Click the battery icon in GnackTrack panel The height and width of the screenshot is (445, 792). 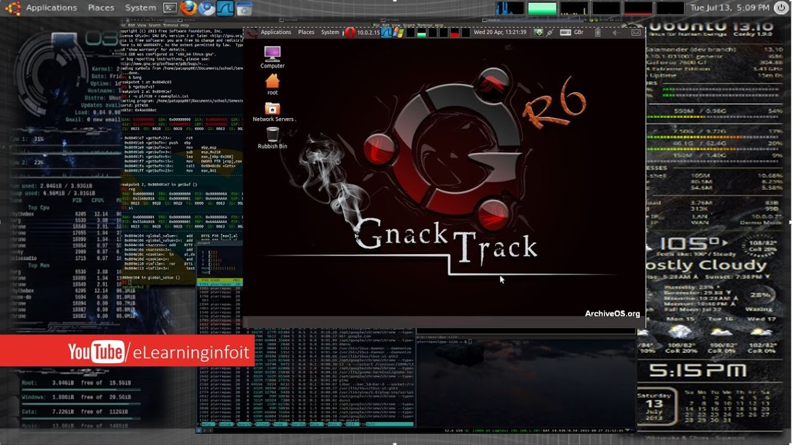pos(598,32)
